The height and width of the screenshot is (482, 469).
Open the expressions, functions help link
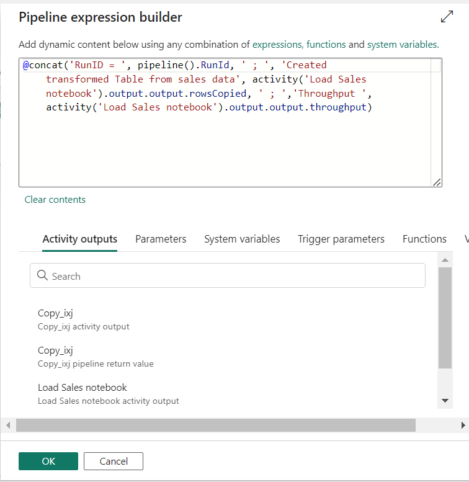coord(299,45)
